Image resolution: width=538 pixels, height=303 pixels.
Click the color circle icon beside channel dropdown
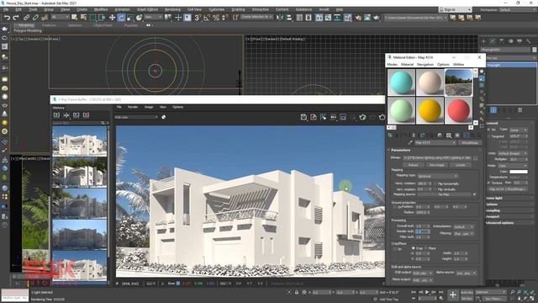(164, 117)
